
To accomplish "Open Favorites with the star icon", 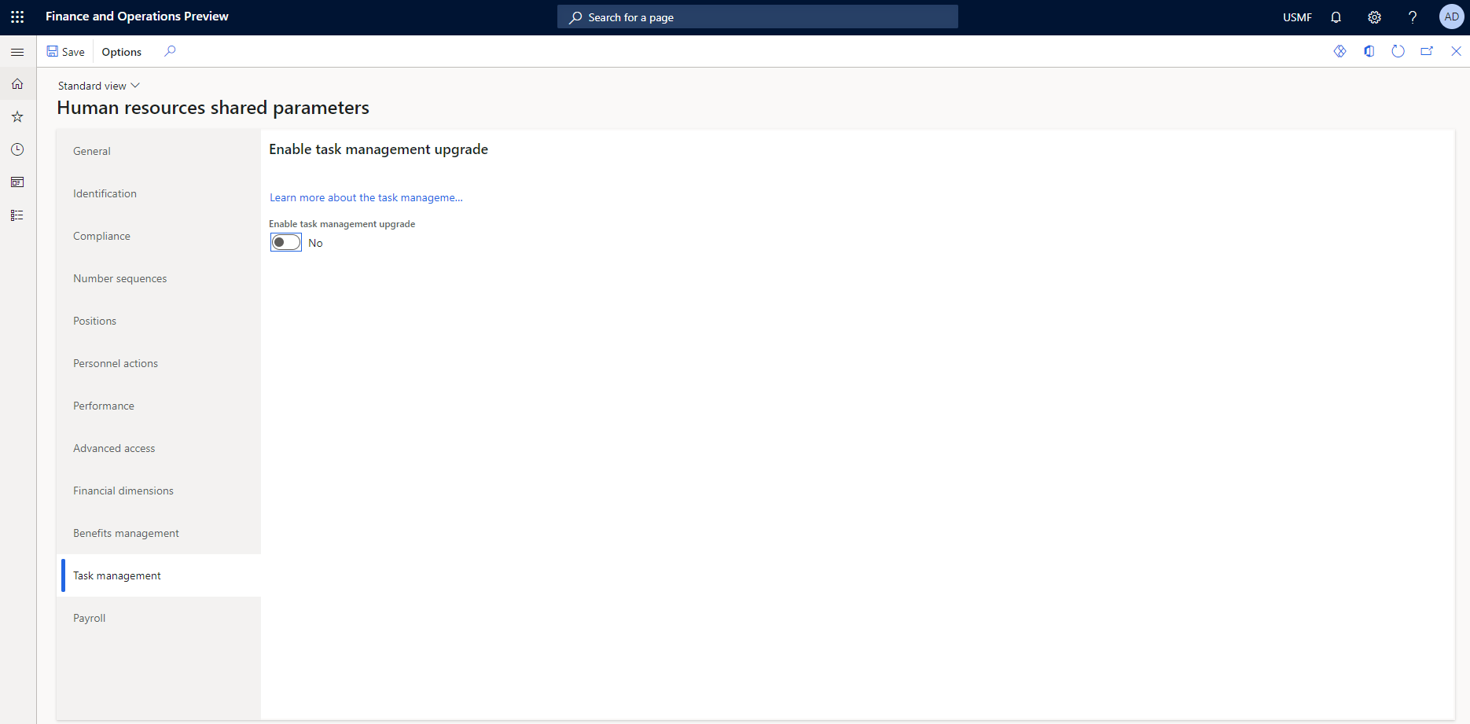I will click(17, 116).
